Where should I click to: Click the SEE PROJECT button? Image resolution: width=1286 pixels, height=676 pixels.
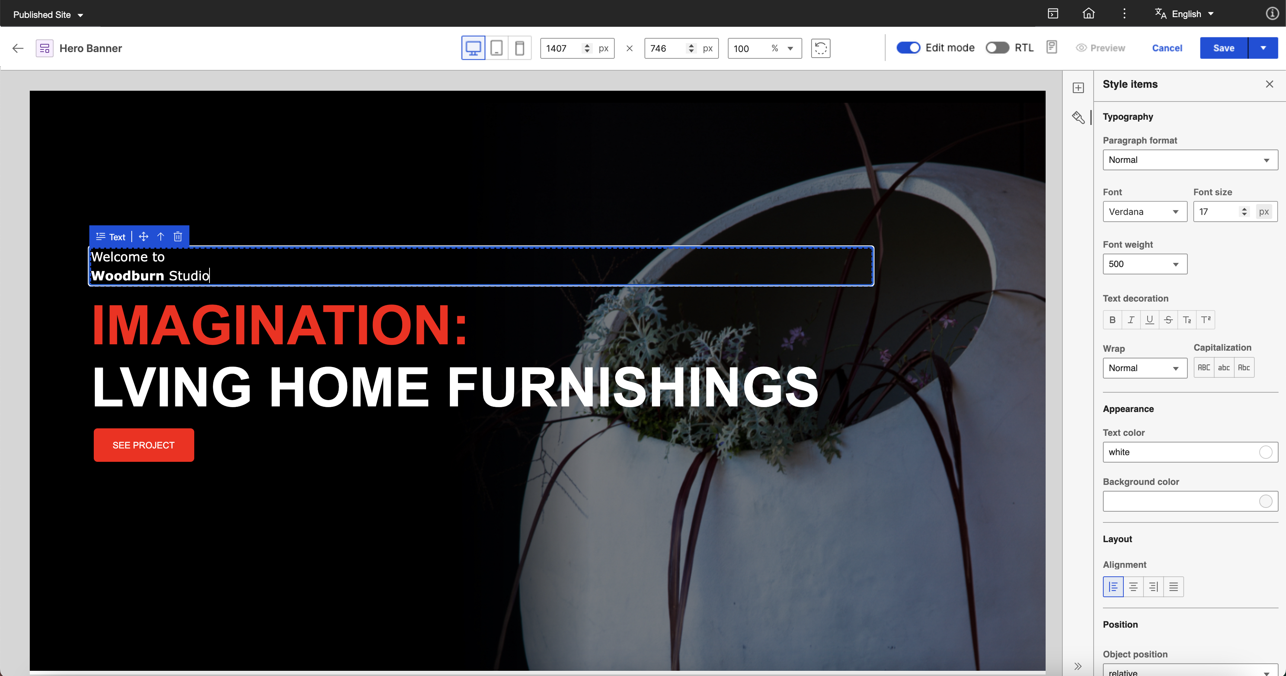point(144,445)
